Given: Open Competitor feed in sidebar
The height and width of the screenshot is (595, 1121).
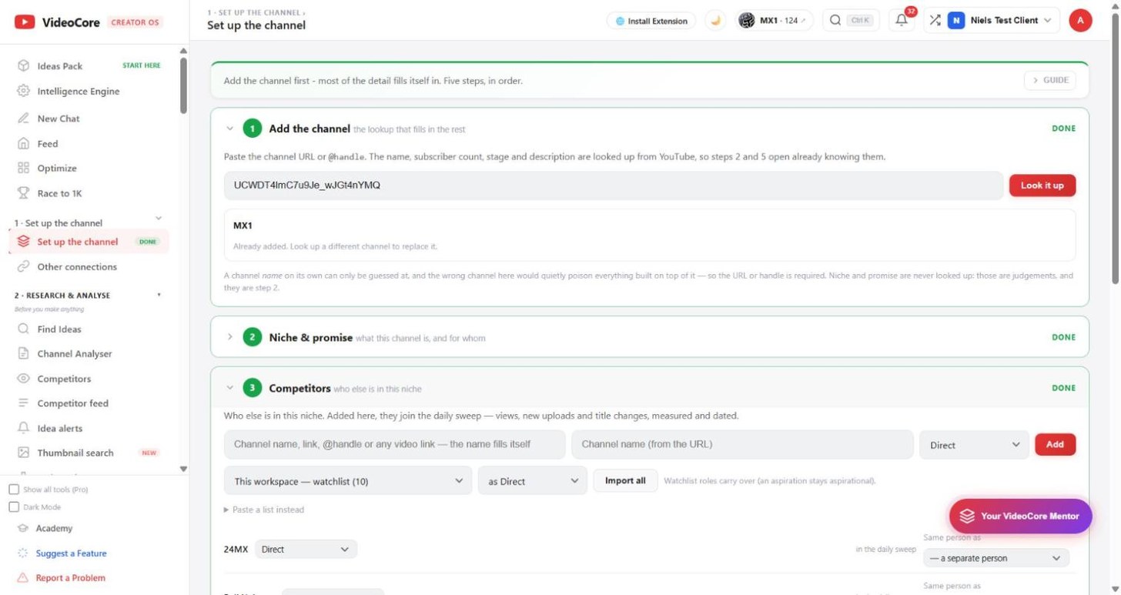Looking at the screenshot, I should click(73, 403).
